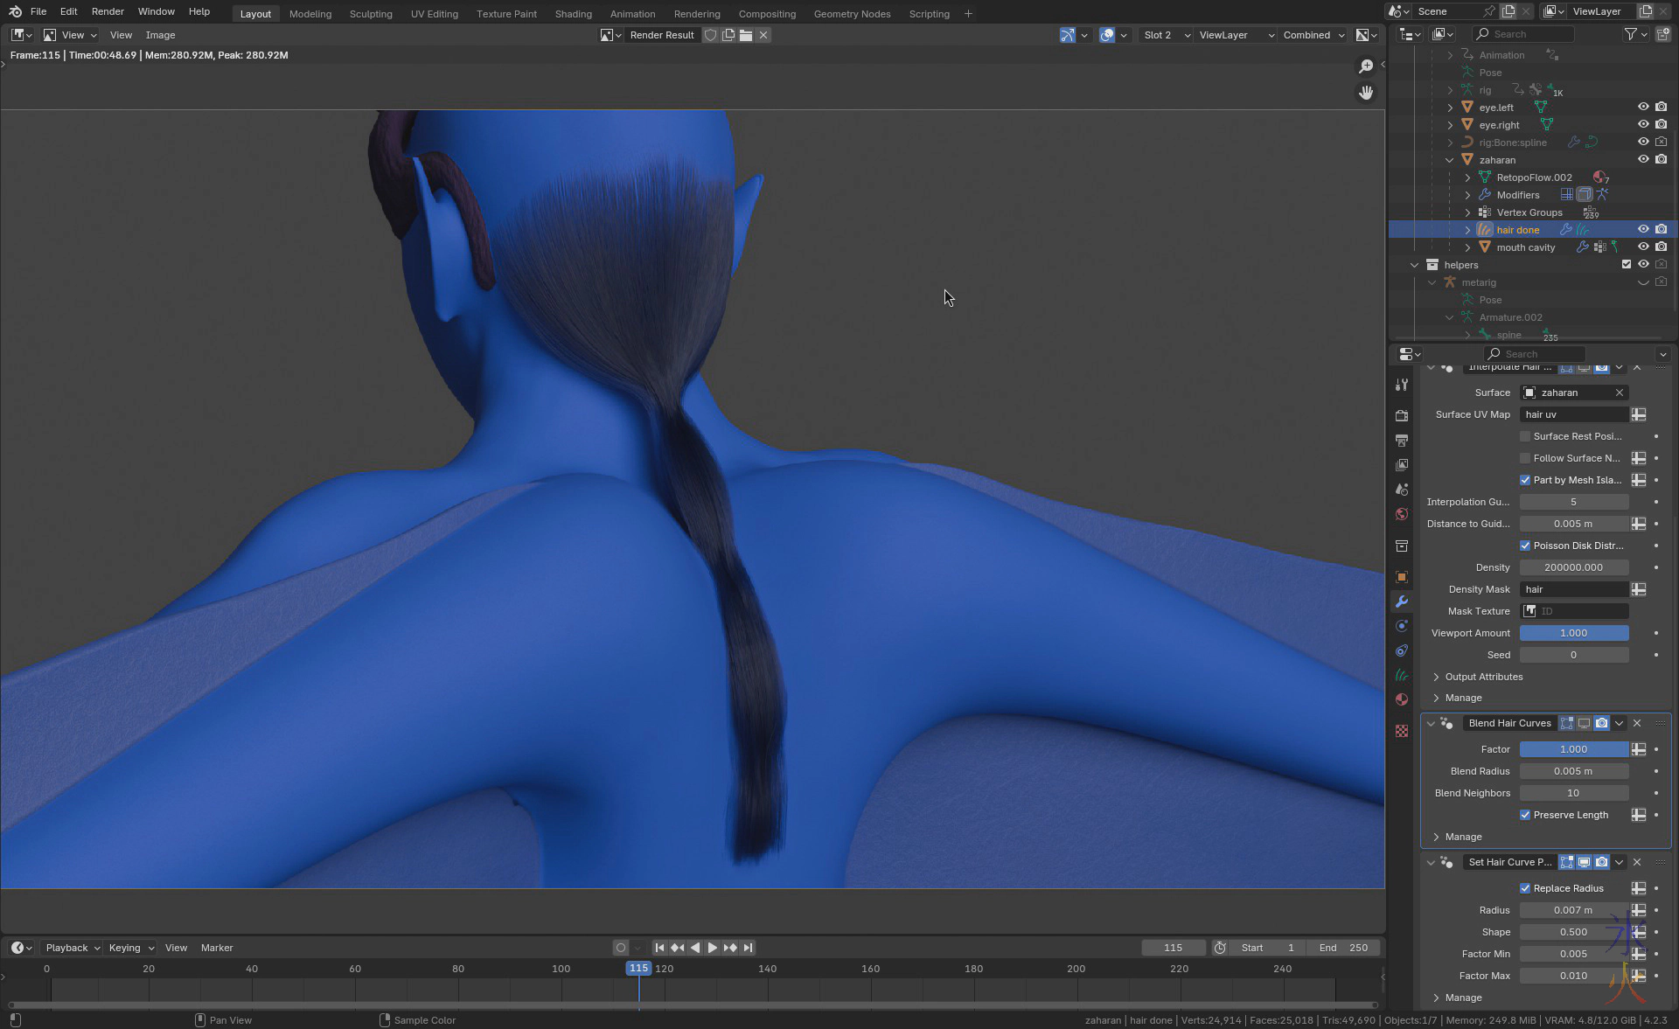The width and height of the screenshot is (1679, 1029).
Task: Expand the hair done outliner item
Action: [1467, 230]
